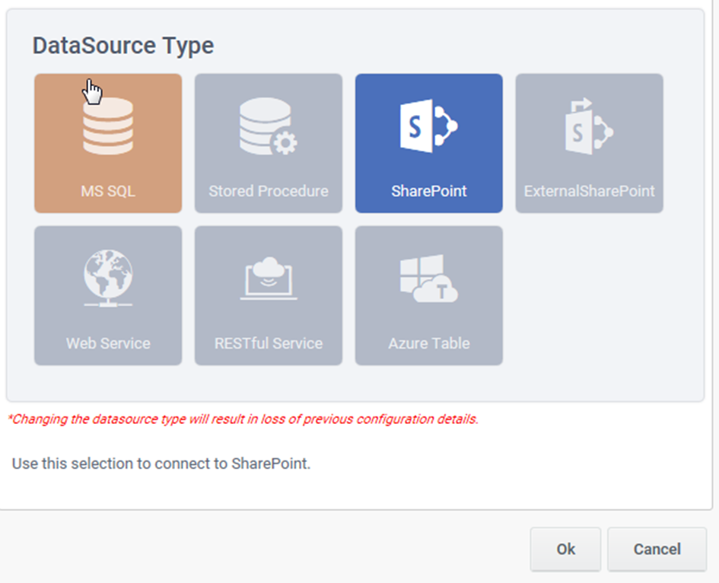Click the Stored Procedure database-gear icon
The height and width of the screenshot is (583, 719).
(268, 126)
